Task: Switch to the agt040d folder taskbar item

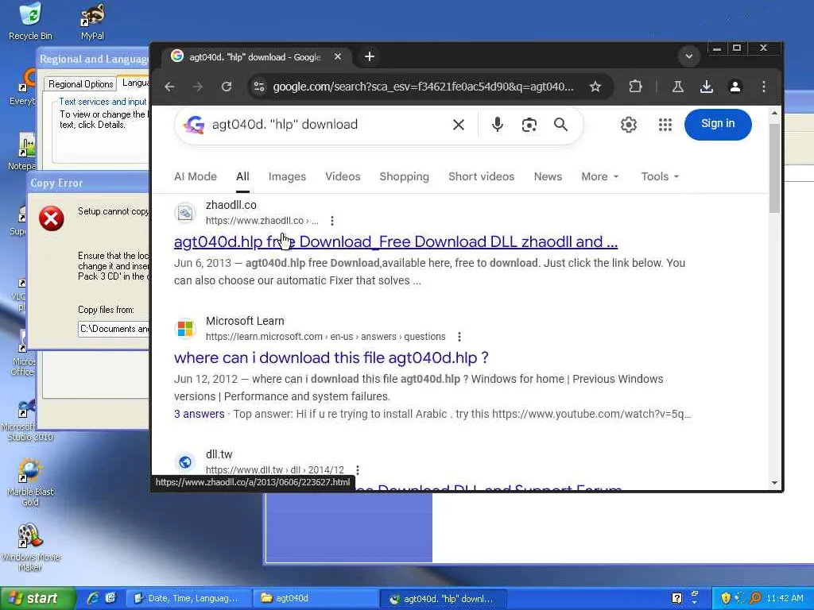Action: 315,598
